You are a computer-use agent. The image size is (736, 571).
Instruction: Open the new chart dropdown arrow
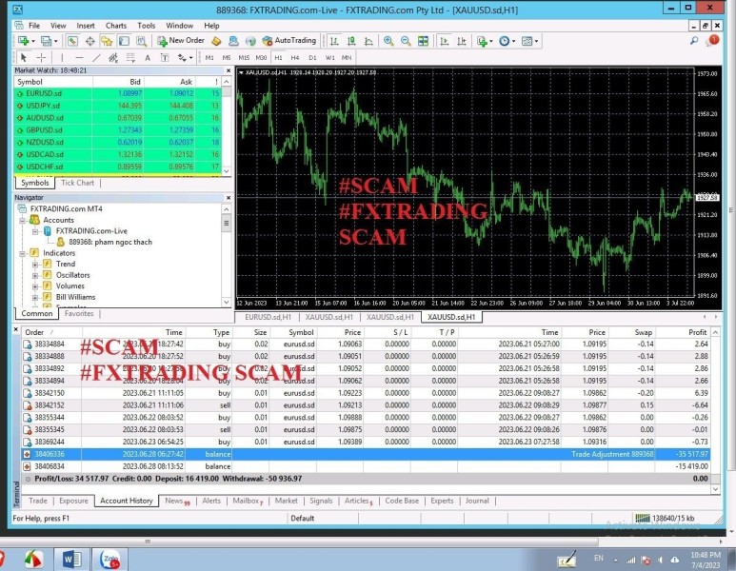(x=33, y=41)
